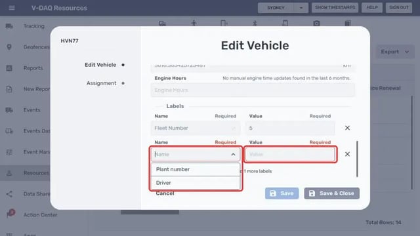Click the Events Dashboard icon
The width and height of the screenshot is (420, 236).
(9, 131)
